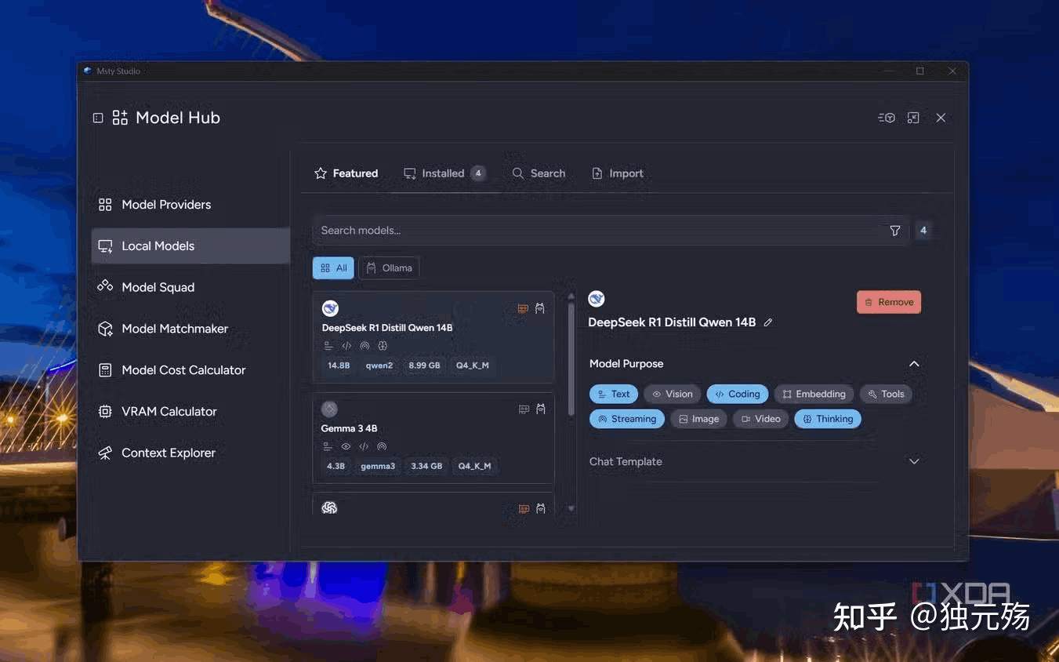
Task: Switch to the Installed tab
Action: pos(444,173)
